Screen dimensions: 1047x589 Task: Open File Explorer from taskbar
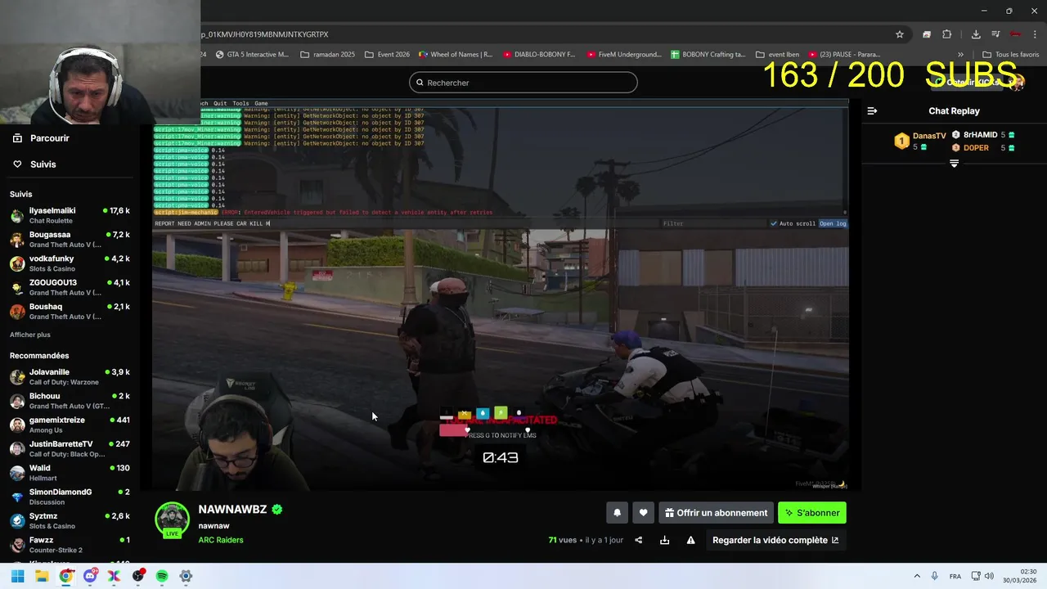coord(42,576)
